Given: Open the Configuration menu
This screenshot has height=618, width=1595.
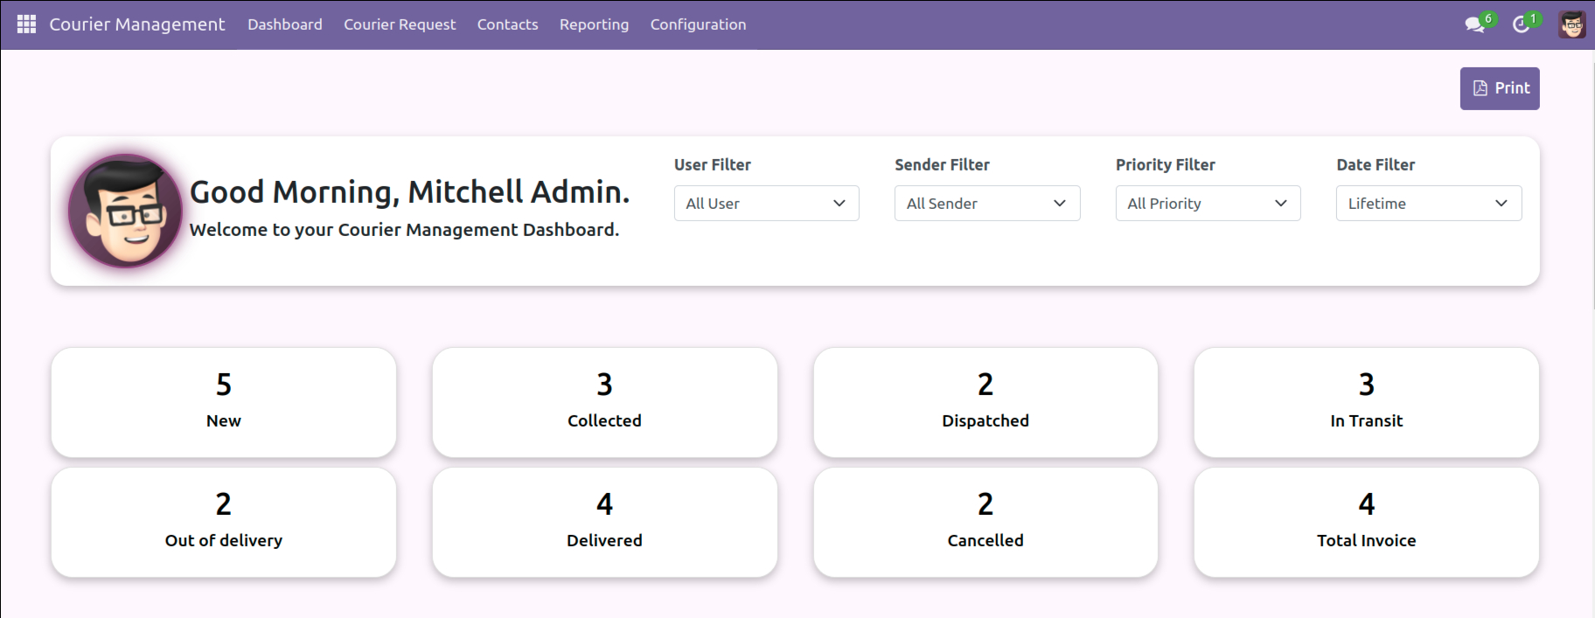Looking at the screenshot, I should click(698, 24).
